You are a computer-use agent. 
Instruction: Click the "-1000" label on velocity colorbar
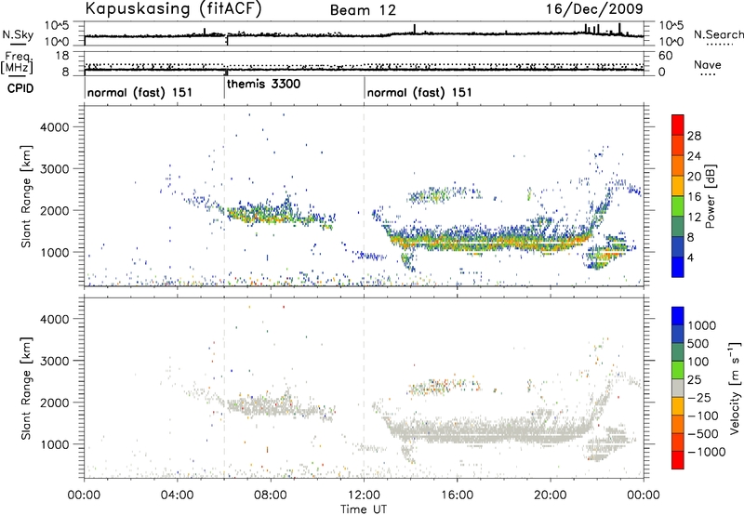pyautogui.click(x=707, y=452)
